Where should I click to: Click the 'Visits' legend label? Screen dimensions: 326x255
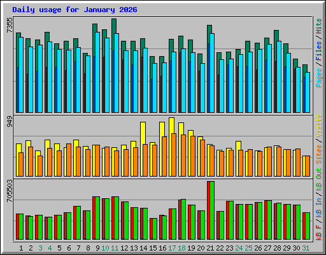click(319, 126)
